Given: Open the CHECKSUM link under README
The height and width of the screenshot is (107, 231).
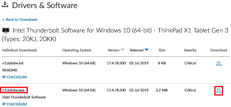Looking at the screenshot, I should pos(17,77).
